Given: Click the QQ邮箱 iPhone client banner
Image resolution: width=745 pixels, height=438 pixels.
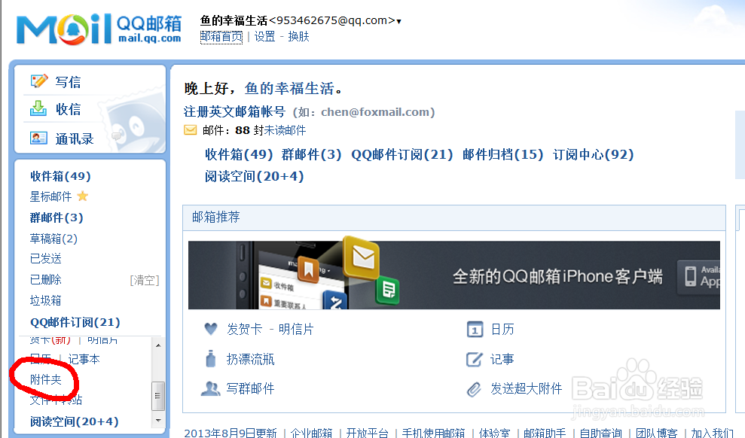Looking at the screenshot, I should pos(454,275).
